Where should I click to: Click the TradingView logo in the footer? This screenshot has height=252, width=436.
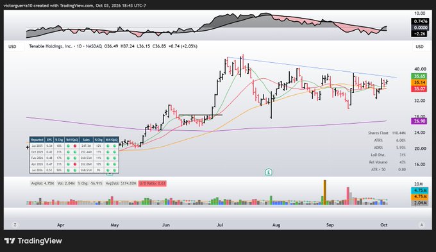coord(33,241)
